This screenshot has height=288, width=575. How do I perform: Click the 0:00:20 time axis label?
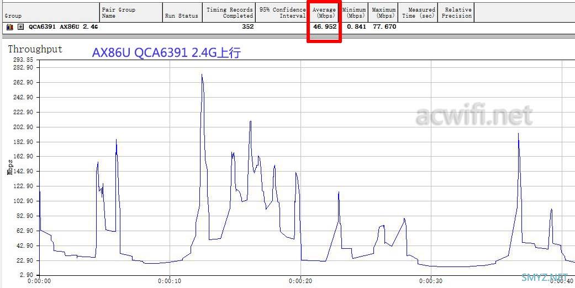click(300, 281)
